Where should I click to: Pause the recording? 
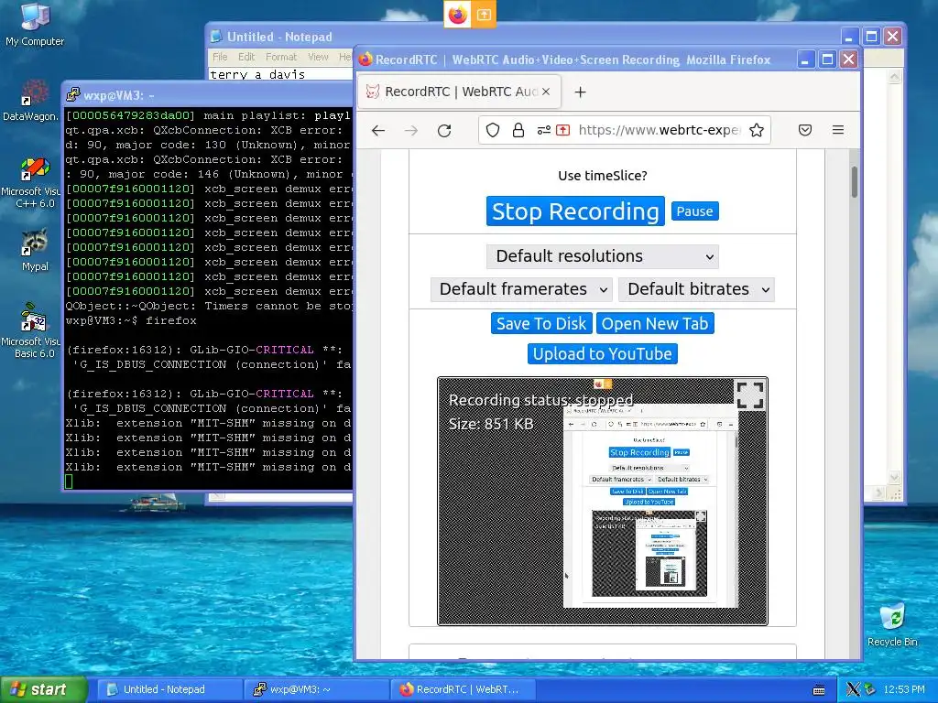tap(694, 211)
